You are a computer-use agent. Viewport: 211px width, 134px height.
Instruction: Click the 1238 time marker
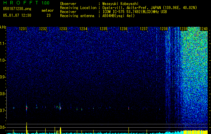pyautogui.click(x=164, y=29)
